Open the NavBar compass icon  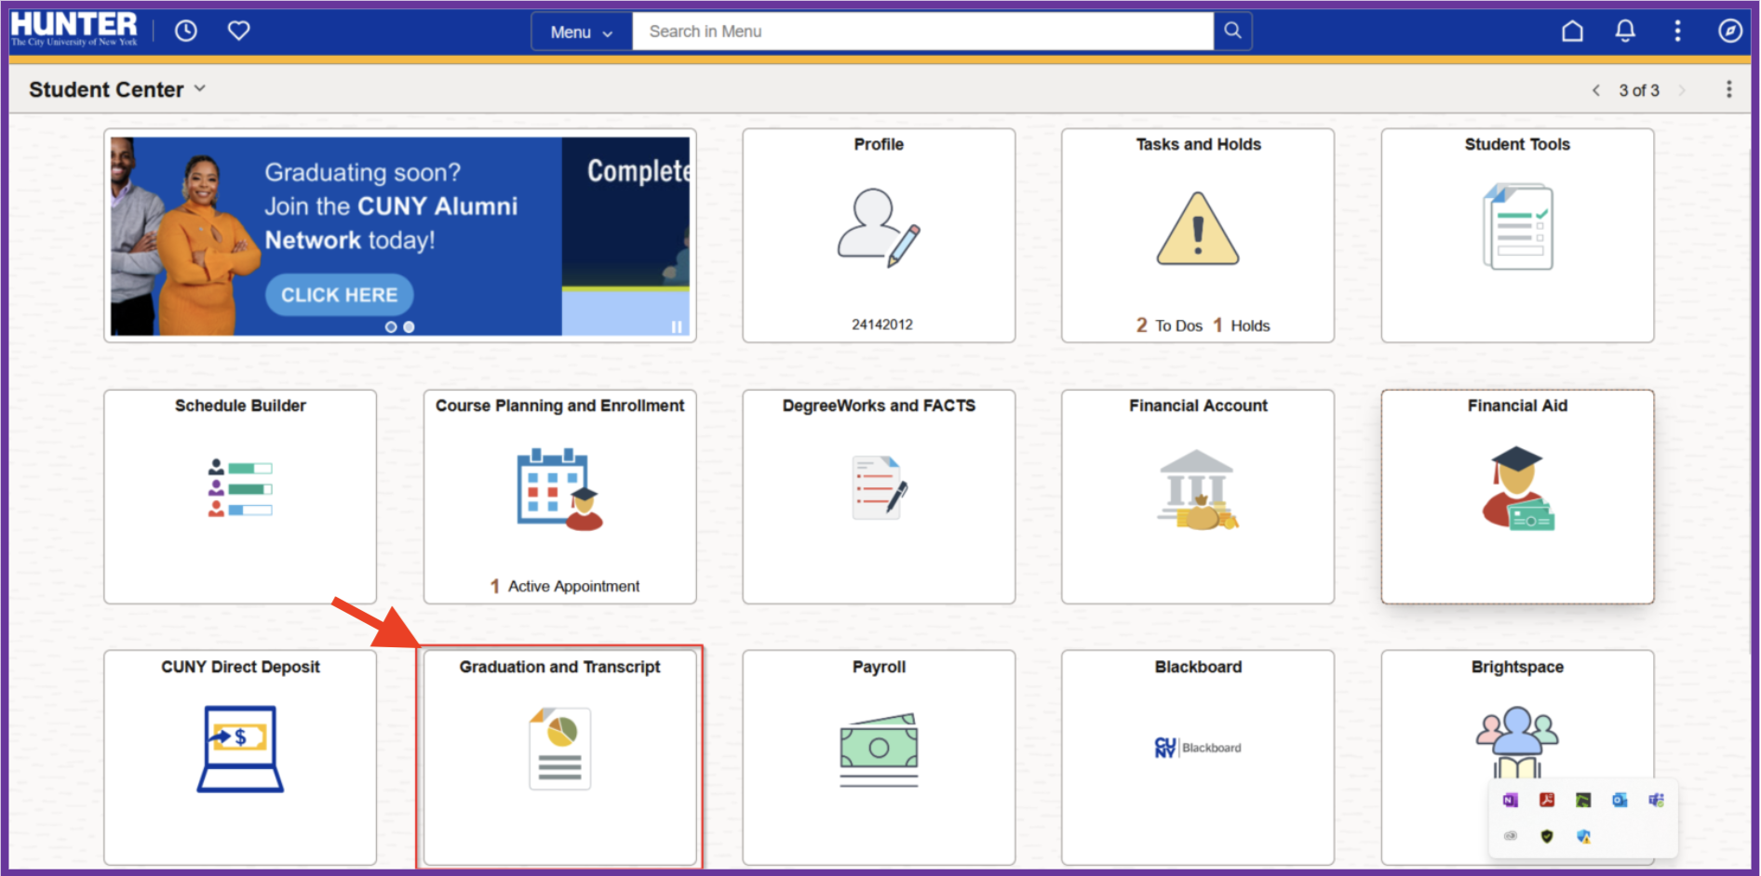1729,31
